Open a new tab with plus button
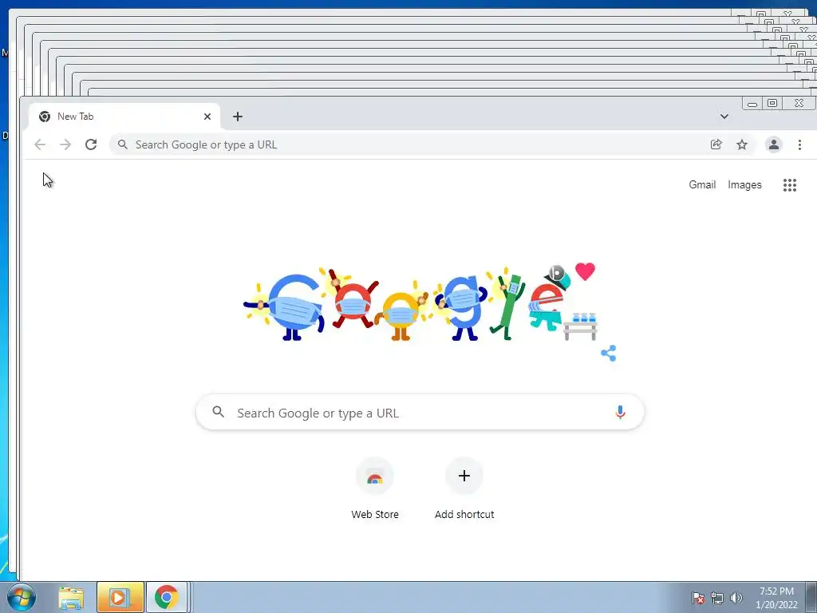Screen dimensions: 817x613 pos(238,117)
